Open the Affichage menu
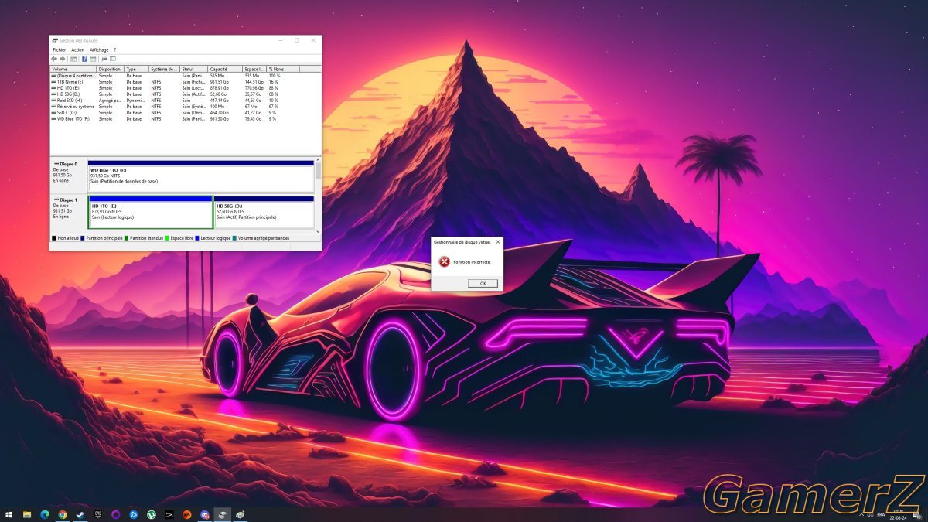928x522 pixels. click(x=99, y=49)
